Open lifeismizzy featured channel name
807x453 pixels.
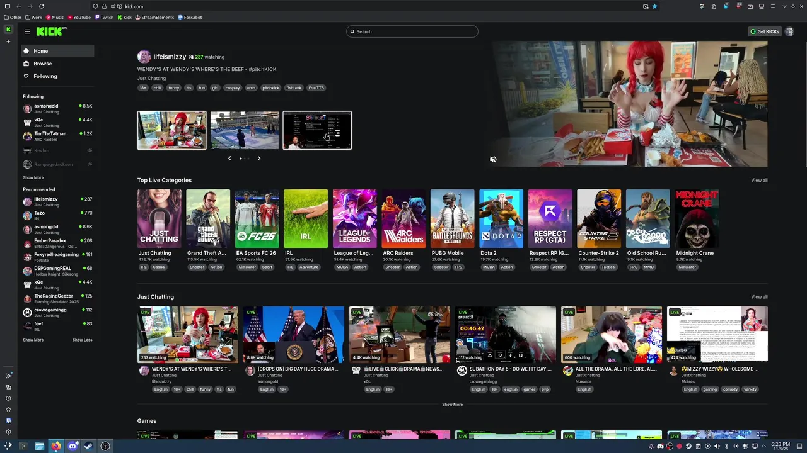[170, 57]
